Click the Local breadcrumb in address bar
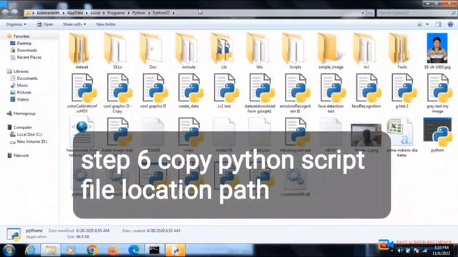The height and width of the screenshot is (257, 458). point(95,13)
